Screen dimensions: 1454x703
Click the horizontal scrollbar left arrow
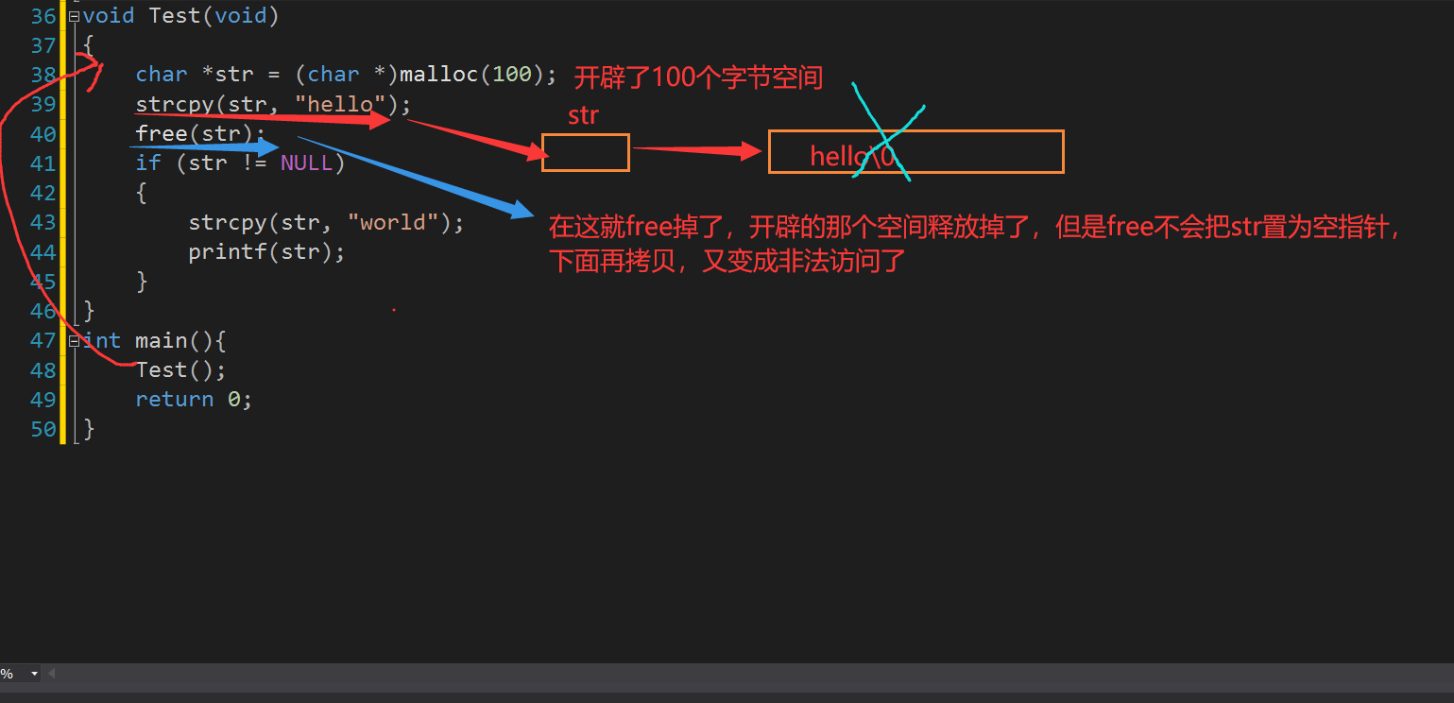click(52, 674)
